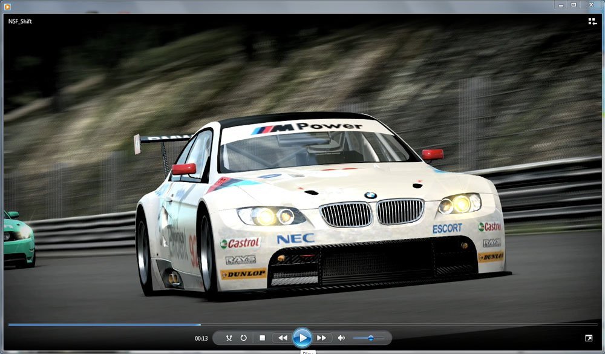The image size is (605, 354).
Task: Close the Media Player window
Action: (x=591, y=5)
